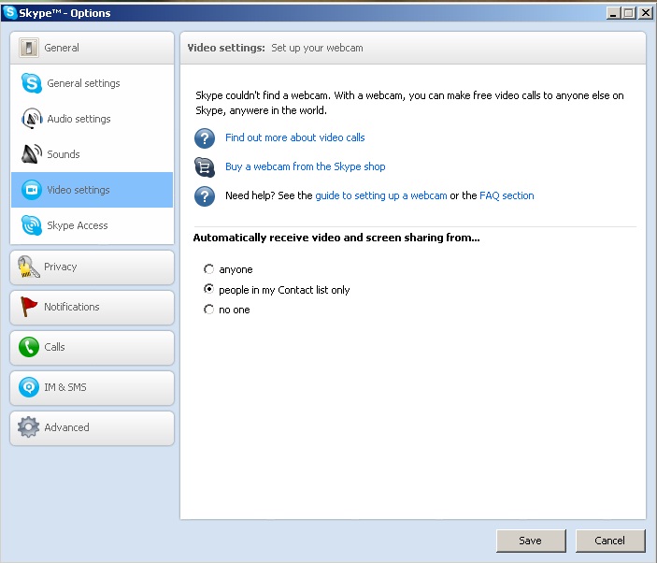The height and width of the screenshot is (563, 657).
Task: Expand the Calls section
Action: (x=92, y=348)
